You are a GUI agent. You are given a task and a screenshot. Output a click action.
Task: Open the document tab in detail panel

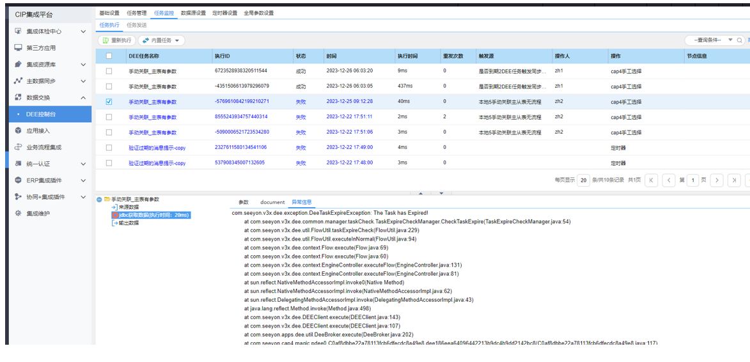[272, 202]
